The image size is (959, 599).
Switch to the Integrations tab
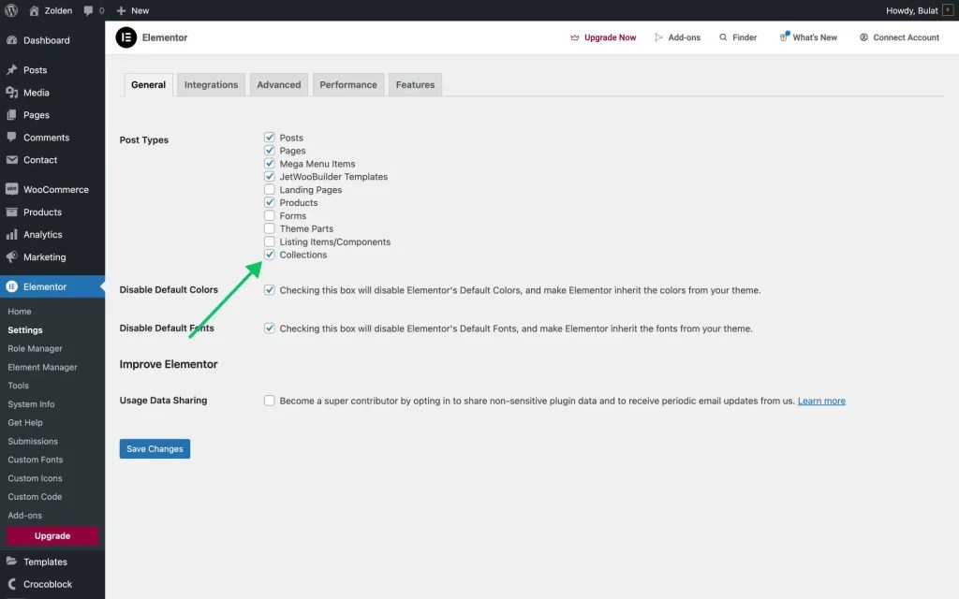point(211,84)
